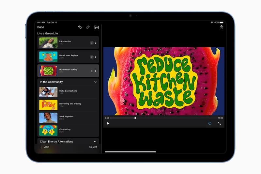Tap the plus icon beside Add
Viewport: 261px width, 174px height.
click(x=41, y=147)
